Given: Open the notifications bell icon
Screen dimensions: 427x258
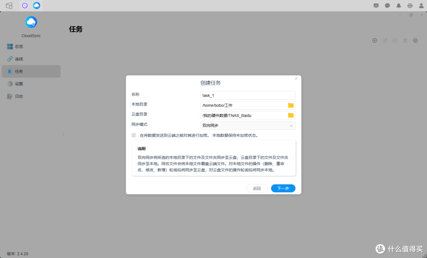Looking at the screenshot, I should coord(399,6).
